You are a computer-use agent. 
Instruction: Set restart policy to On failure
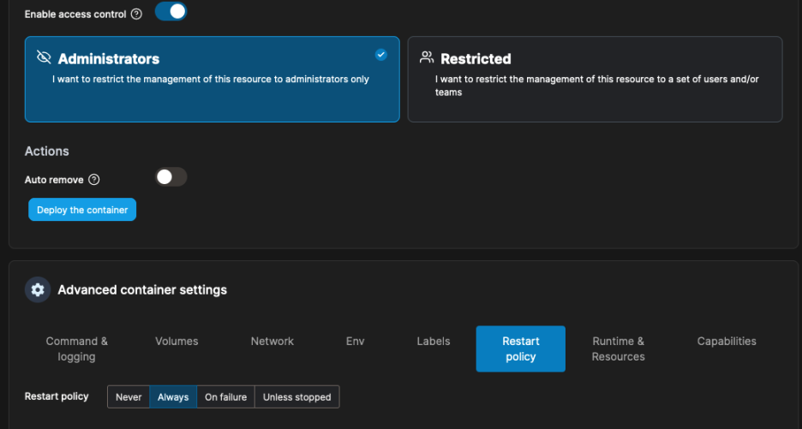click(225, 396)
